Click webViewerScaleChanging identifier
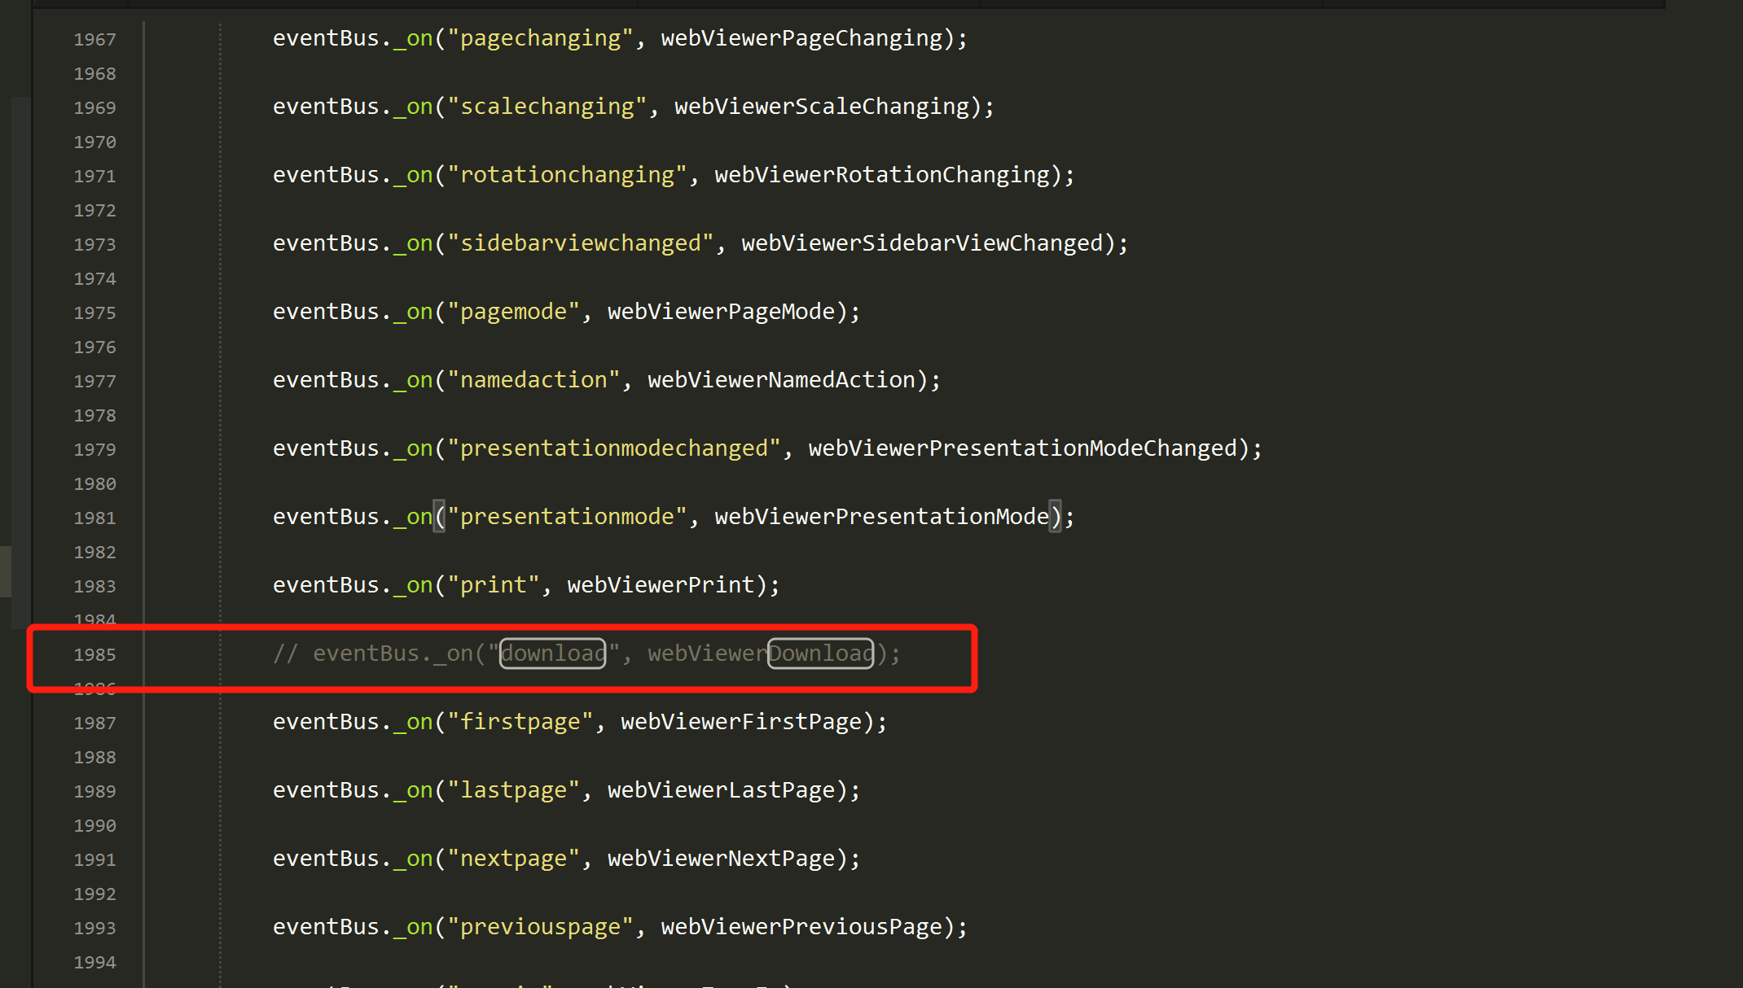 [x=822, y=107]
